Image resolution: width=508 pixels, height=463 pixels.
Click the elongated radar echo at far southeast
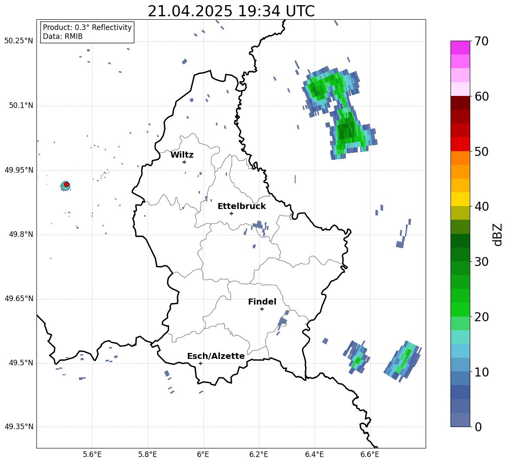403,361
